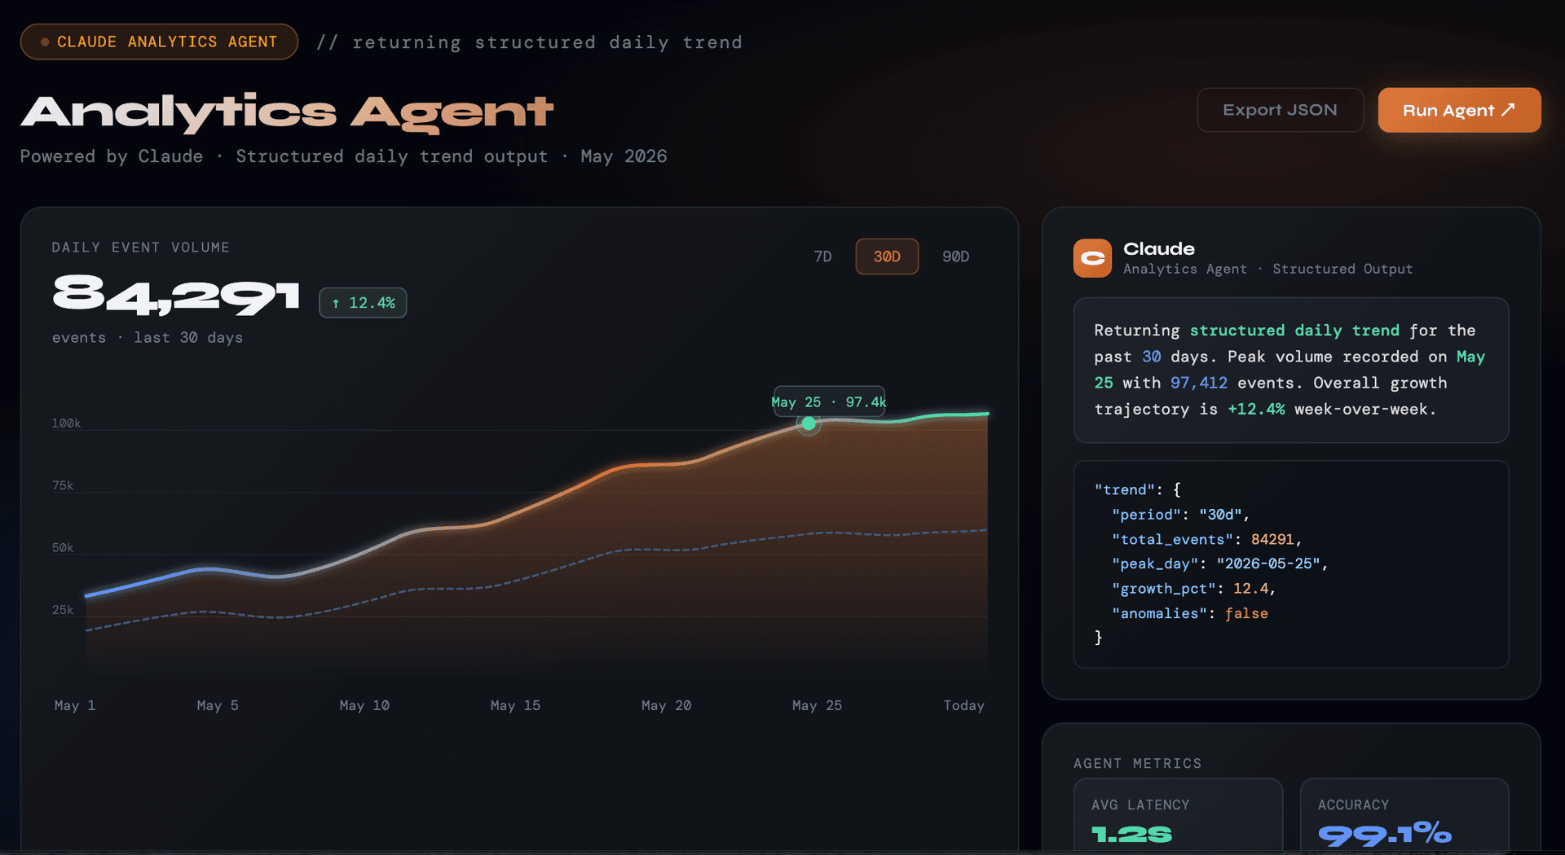Click the Analytics Agent page title
The width and height of the screenshot is (1565, 855).
click(287, 112)
